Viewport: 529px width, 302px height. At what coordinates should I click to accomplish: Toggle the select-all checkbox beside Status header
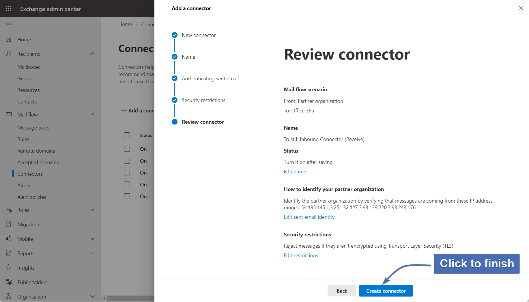127,135
